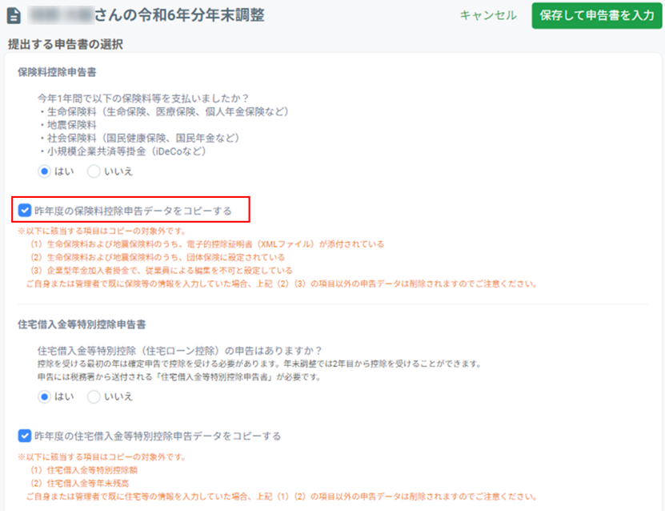Click the orange (2) 住宅借入金等年末残高 line
This screenshot has width=665, height=511.
pyautogui.click(x=79, y=483)
